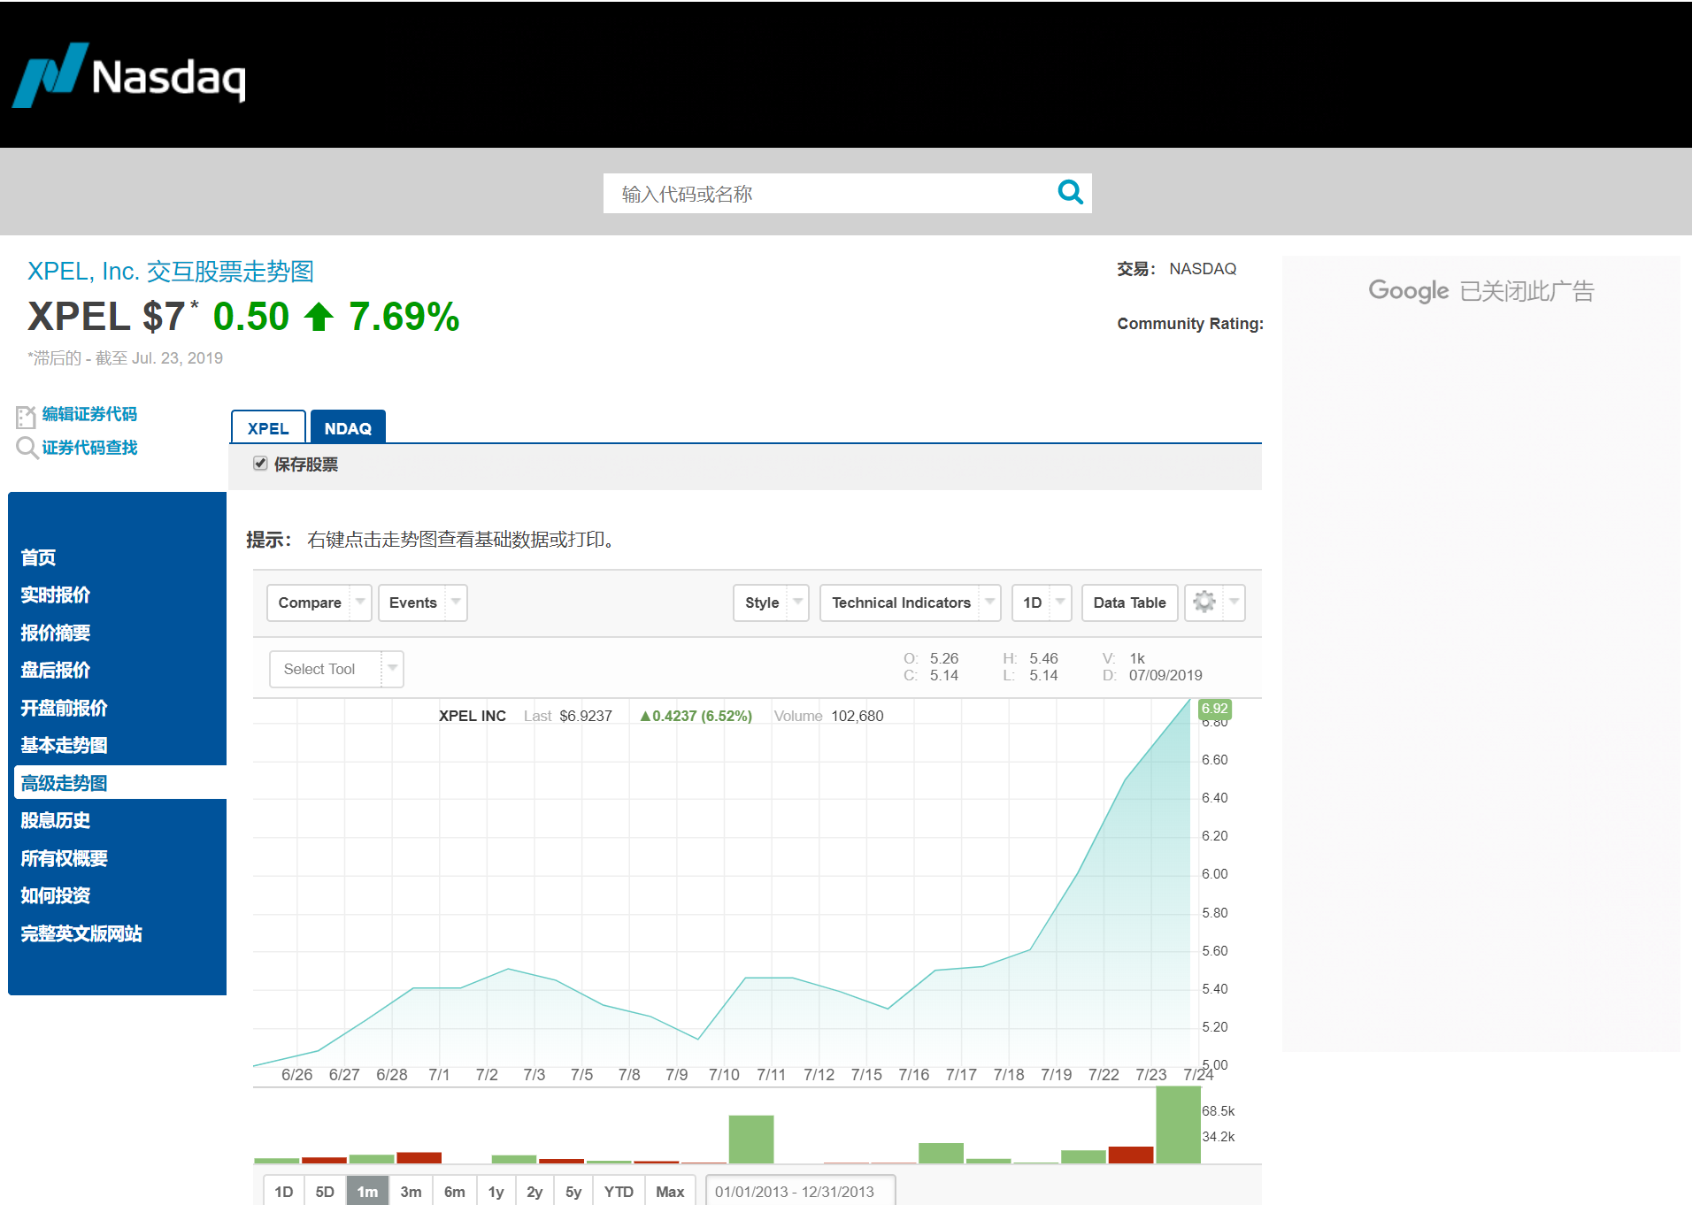The width and height of the screenshot is (1692, 1205).
Task: Switch to the XPEL tab
Action: coord(268,428)
